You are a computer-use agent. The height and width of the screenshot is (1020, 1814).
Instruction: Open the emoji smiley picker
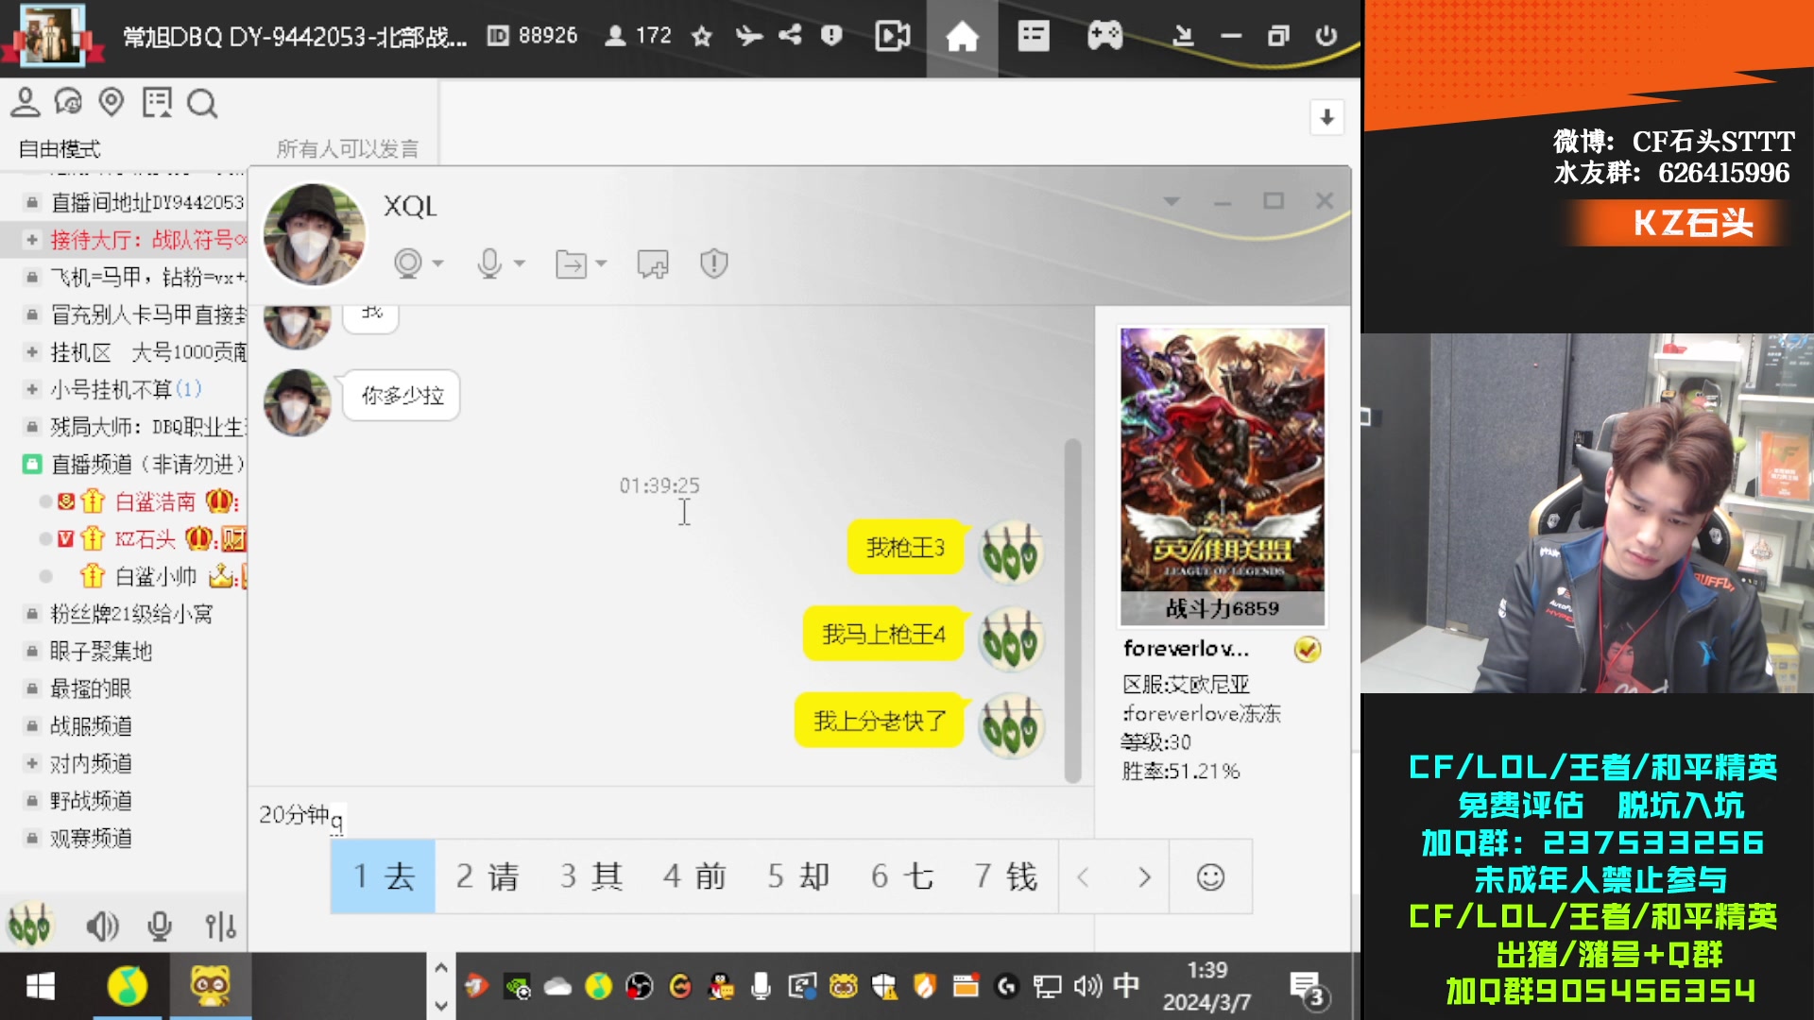tap(1210, 877)
